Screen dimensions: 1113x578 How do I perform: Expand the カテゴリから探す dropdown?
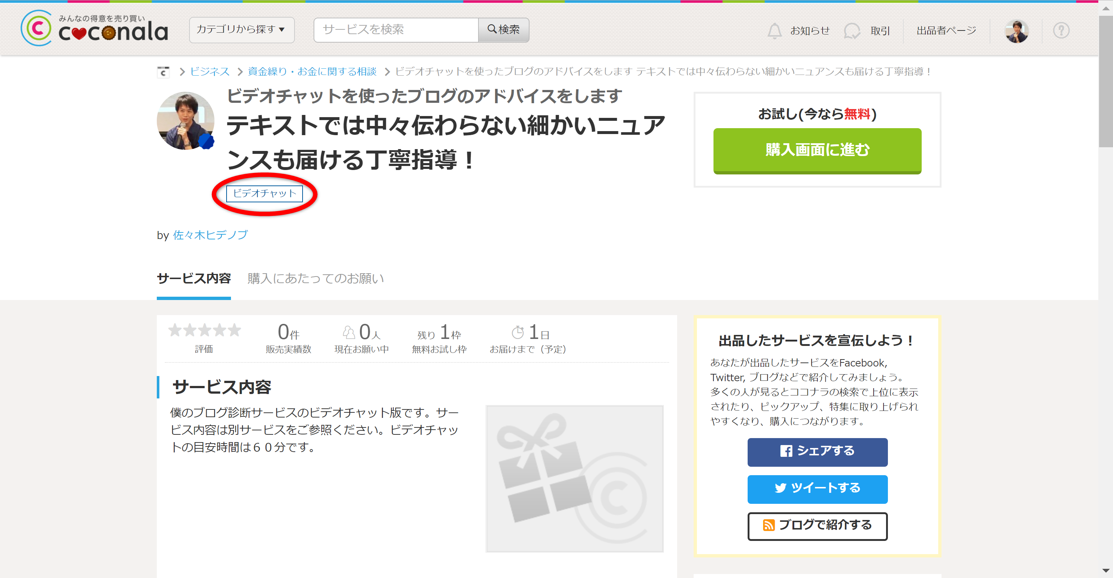[x=242, y=30]
